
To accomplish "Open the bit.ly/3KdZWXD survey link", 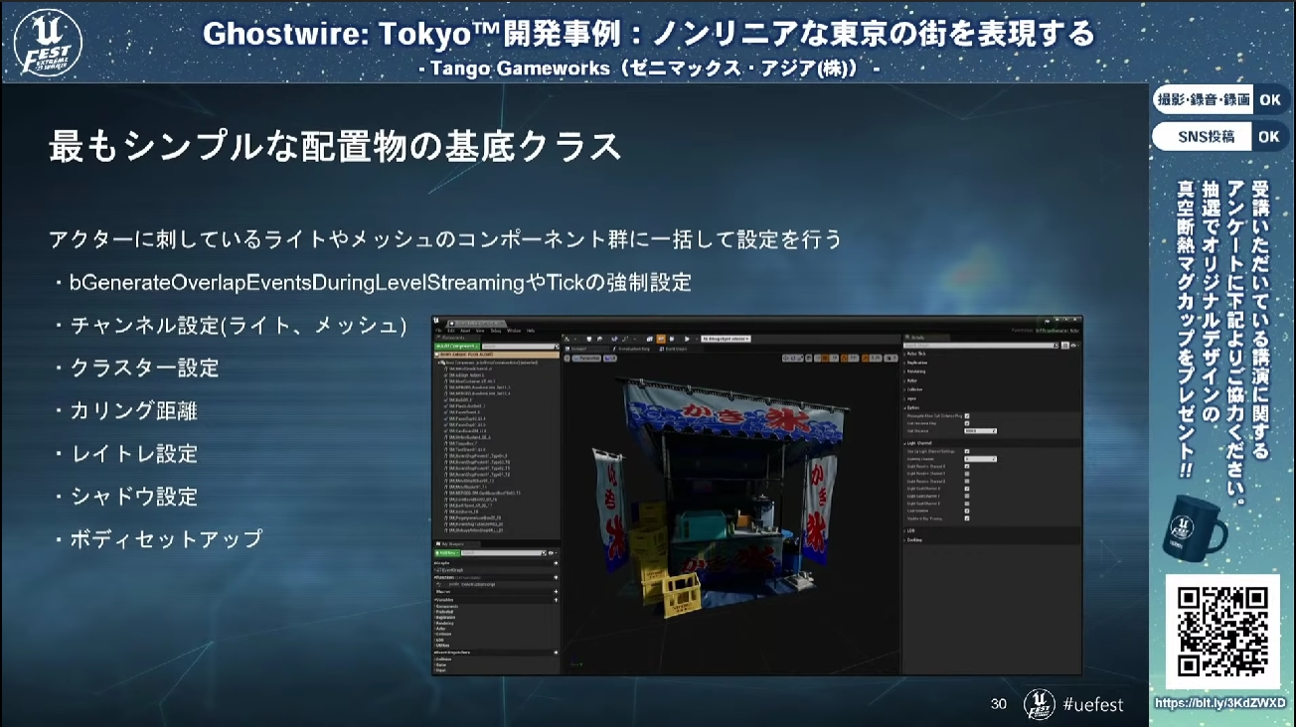I will (1220, 703).
